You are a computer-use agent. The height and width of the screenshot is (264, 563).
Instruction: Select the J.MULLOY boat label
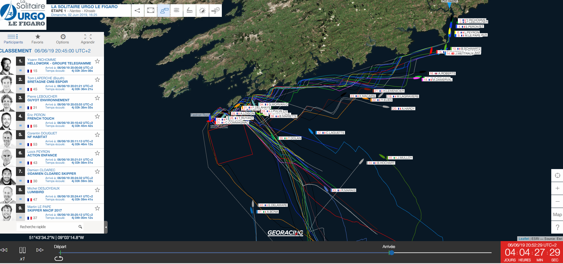point(400,158)
